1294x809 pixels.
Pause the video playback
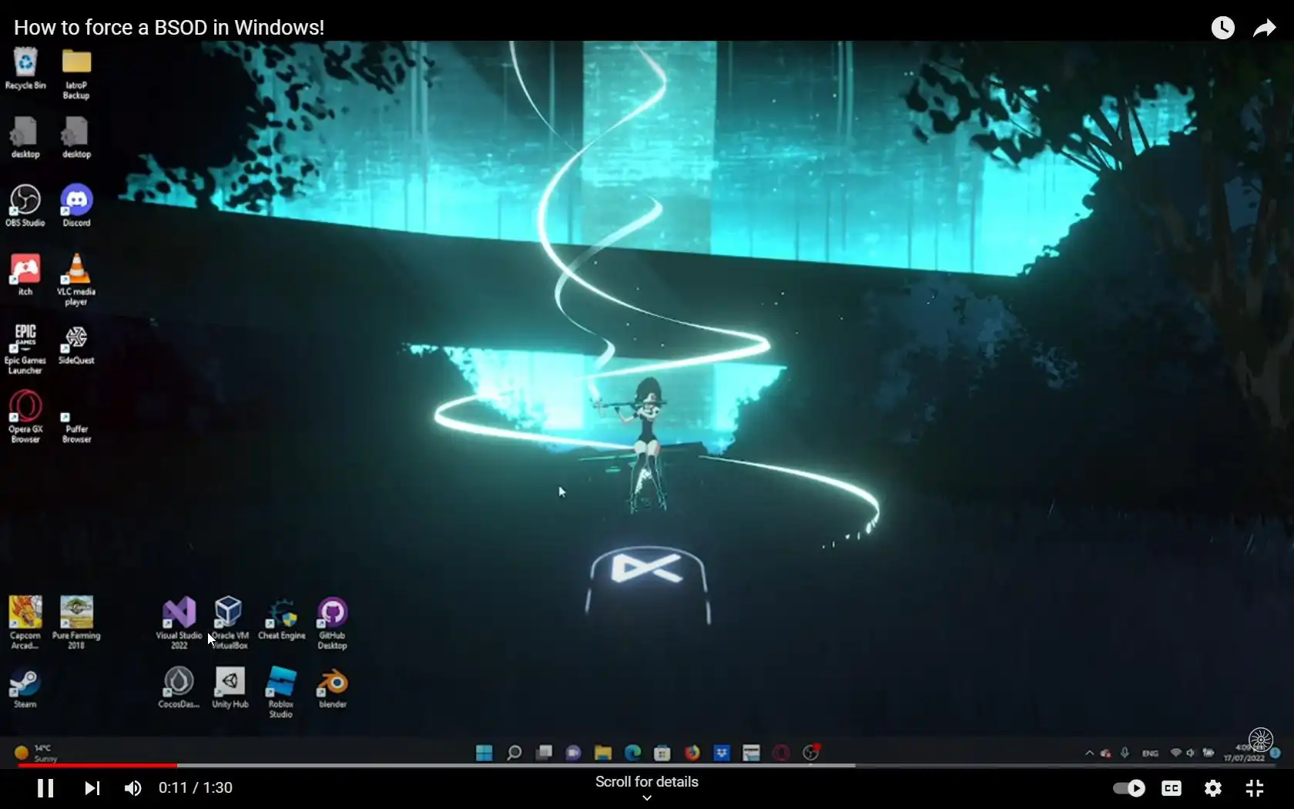(x=45, y=787)
